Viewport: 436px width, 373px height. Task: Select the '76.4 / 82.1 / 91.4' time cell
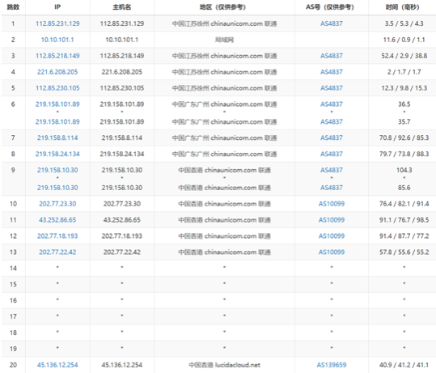point(404,204)
